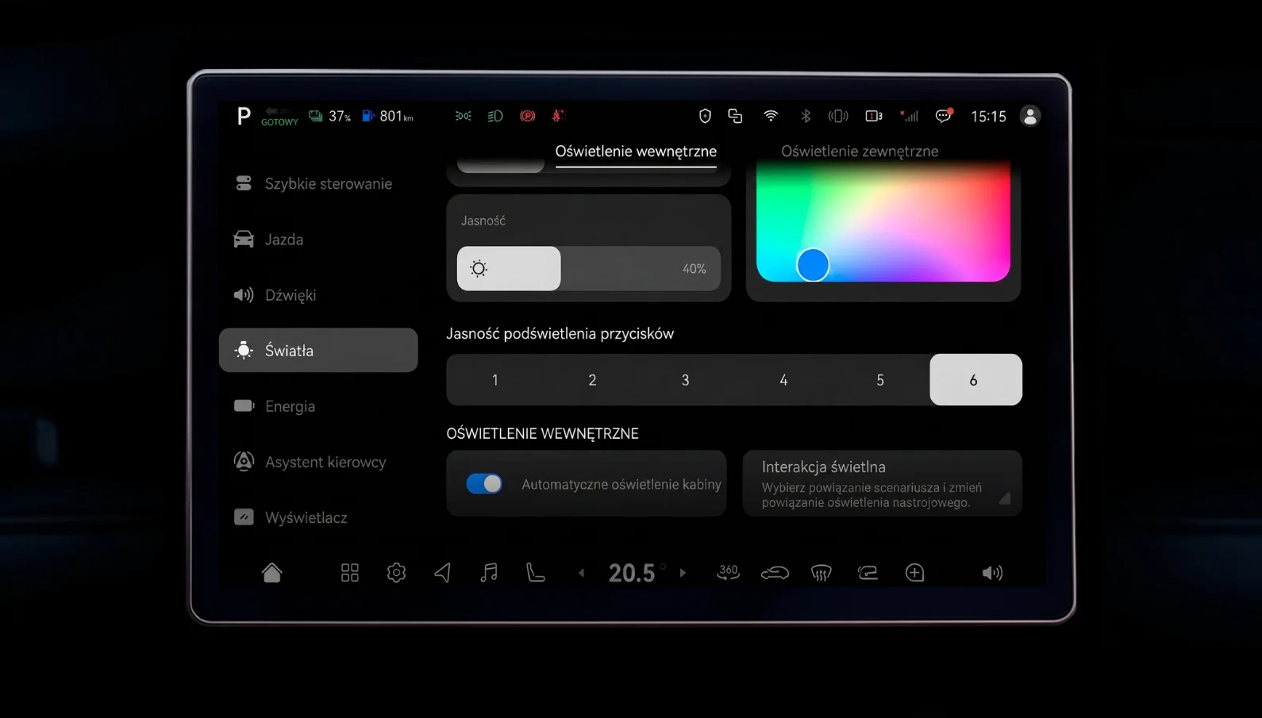Image resolution: width=1262 pixels, height=718 pixels.
Task: Decrease temperature with left arrow
Action: pos(582,573)
